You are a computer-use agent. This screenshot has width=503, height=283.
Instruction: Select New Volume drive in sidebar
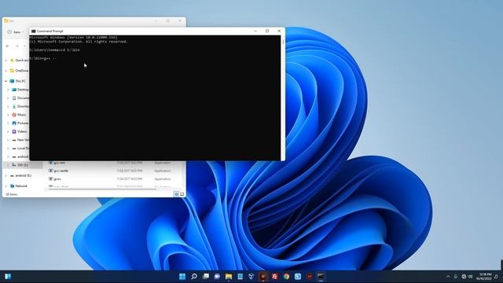pyautogui.click(x=20, y=140)
